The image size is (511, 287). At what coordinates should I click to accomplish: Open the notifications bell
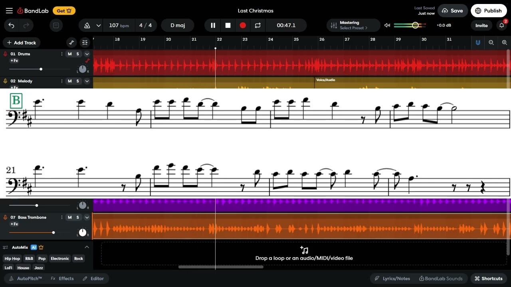(502, 26)
